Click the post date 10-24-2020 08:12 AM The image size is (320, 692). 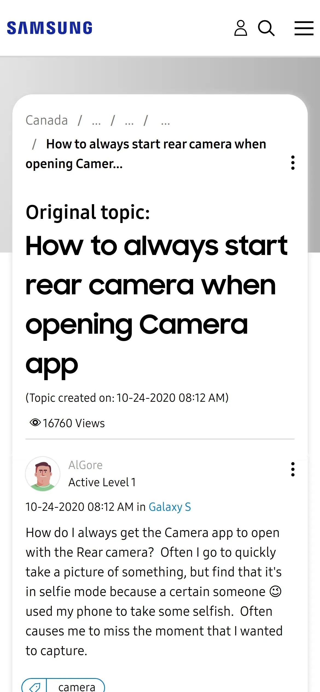point(79,507)
